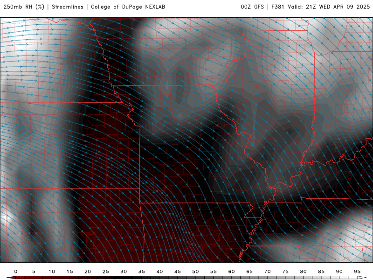
Task: Click the '75' label on color scale
Action: coord(285,272)
